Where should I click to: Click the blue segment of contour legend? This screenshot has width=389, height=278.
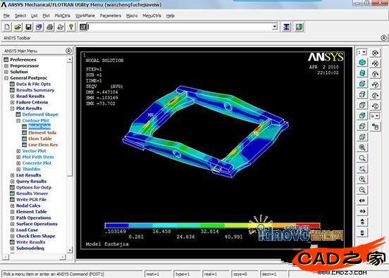pos(116,225)
